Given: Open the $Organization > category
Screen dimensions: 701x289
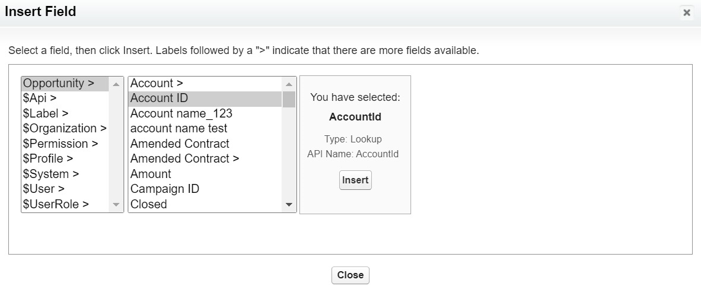Looking at the screenshot, I should pyautogui.click(x=65, y=129).
